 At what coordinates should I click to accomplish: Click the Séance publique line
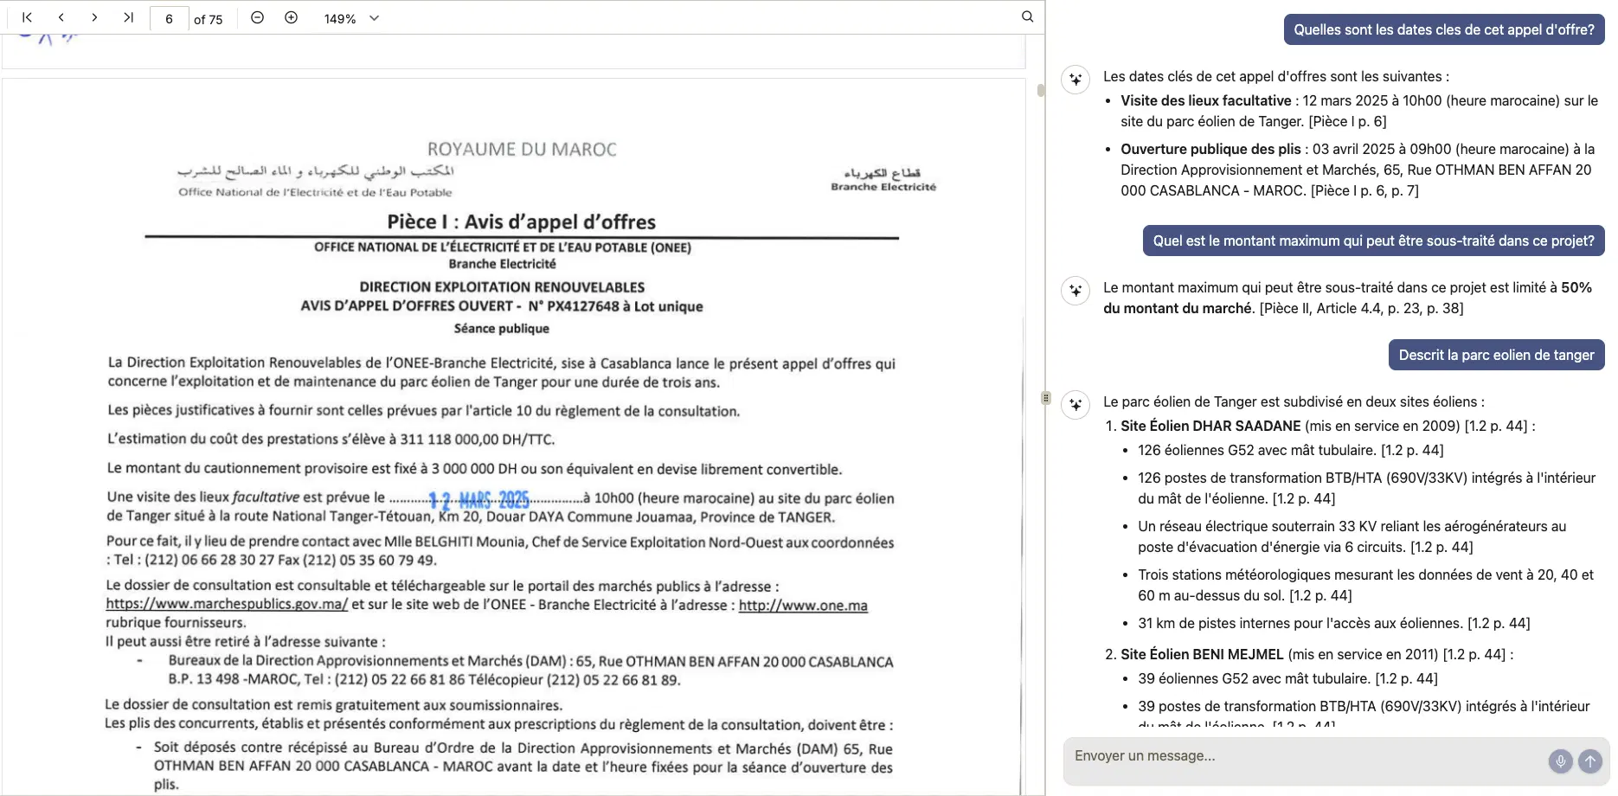[x=502, y=328]
